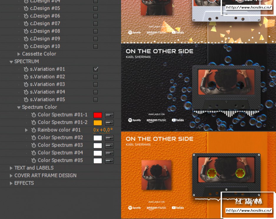Enable the c.Design #08 checkbox
Image resolution: width=276 pixels, height=219 pixels.
95,31
